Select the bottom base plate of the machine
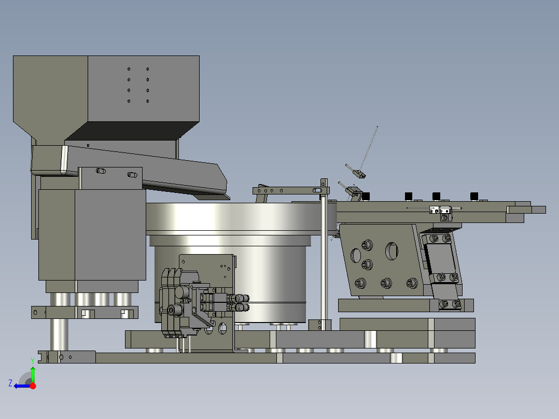This screenshot has height=419, width=559. [x=257, y=358]
